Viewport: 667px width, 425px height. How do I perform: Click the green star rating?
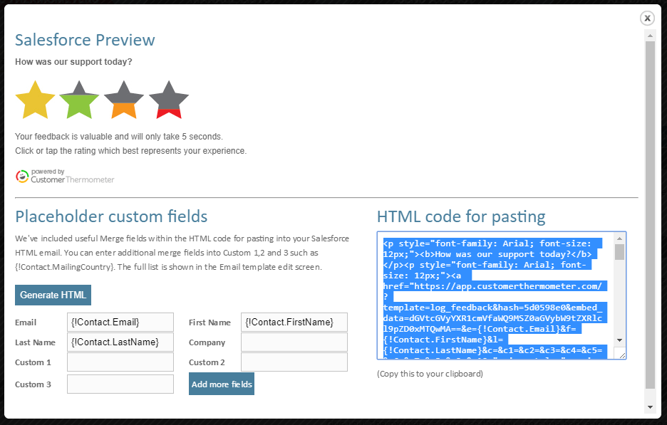coord(80,100)
